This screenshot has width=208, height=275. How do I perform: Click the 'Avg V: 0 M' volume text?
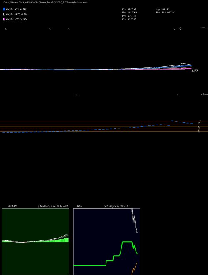(x=162, y=9)
